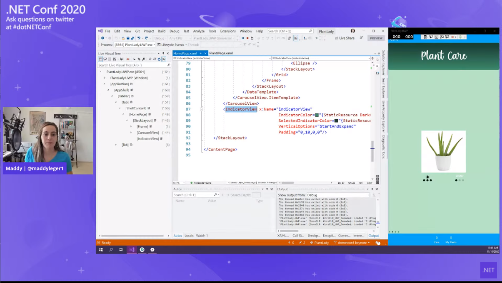Click the wrench icon in Live Visual Tree
This screenshot has width=502, height=283.
tap(144, 59)
